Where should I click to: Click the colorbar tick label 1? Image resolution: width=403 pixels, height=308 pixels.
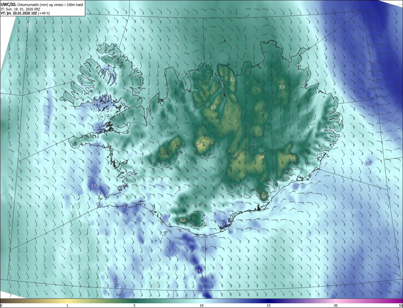(68, 305)
